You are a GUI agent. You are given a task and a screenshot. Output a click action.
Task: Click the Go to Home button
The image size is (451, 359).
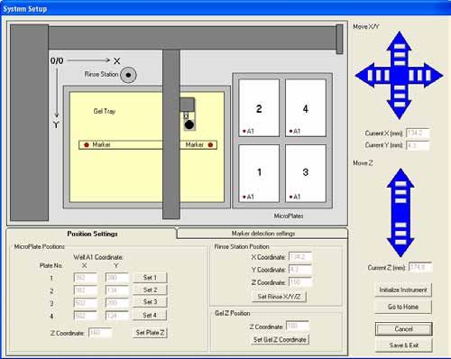403,307
